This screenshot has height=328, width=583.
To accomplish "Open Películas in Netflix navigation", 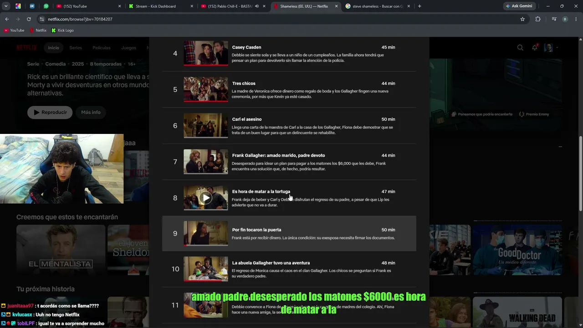I will [102, 48].
